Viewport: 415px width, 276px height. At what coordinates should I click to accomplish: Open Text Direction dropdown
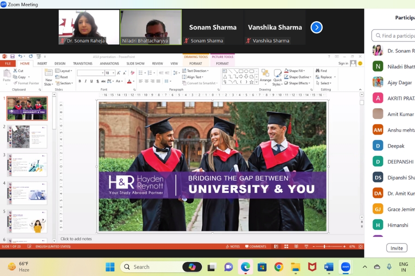[x=196, y=71]
